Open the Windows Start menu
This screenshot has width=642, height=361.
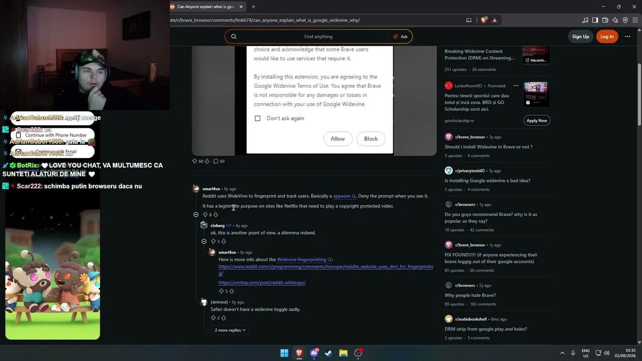(284, 353)
